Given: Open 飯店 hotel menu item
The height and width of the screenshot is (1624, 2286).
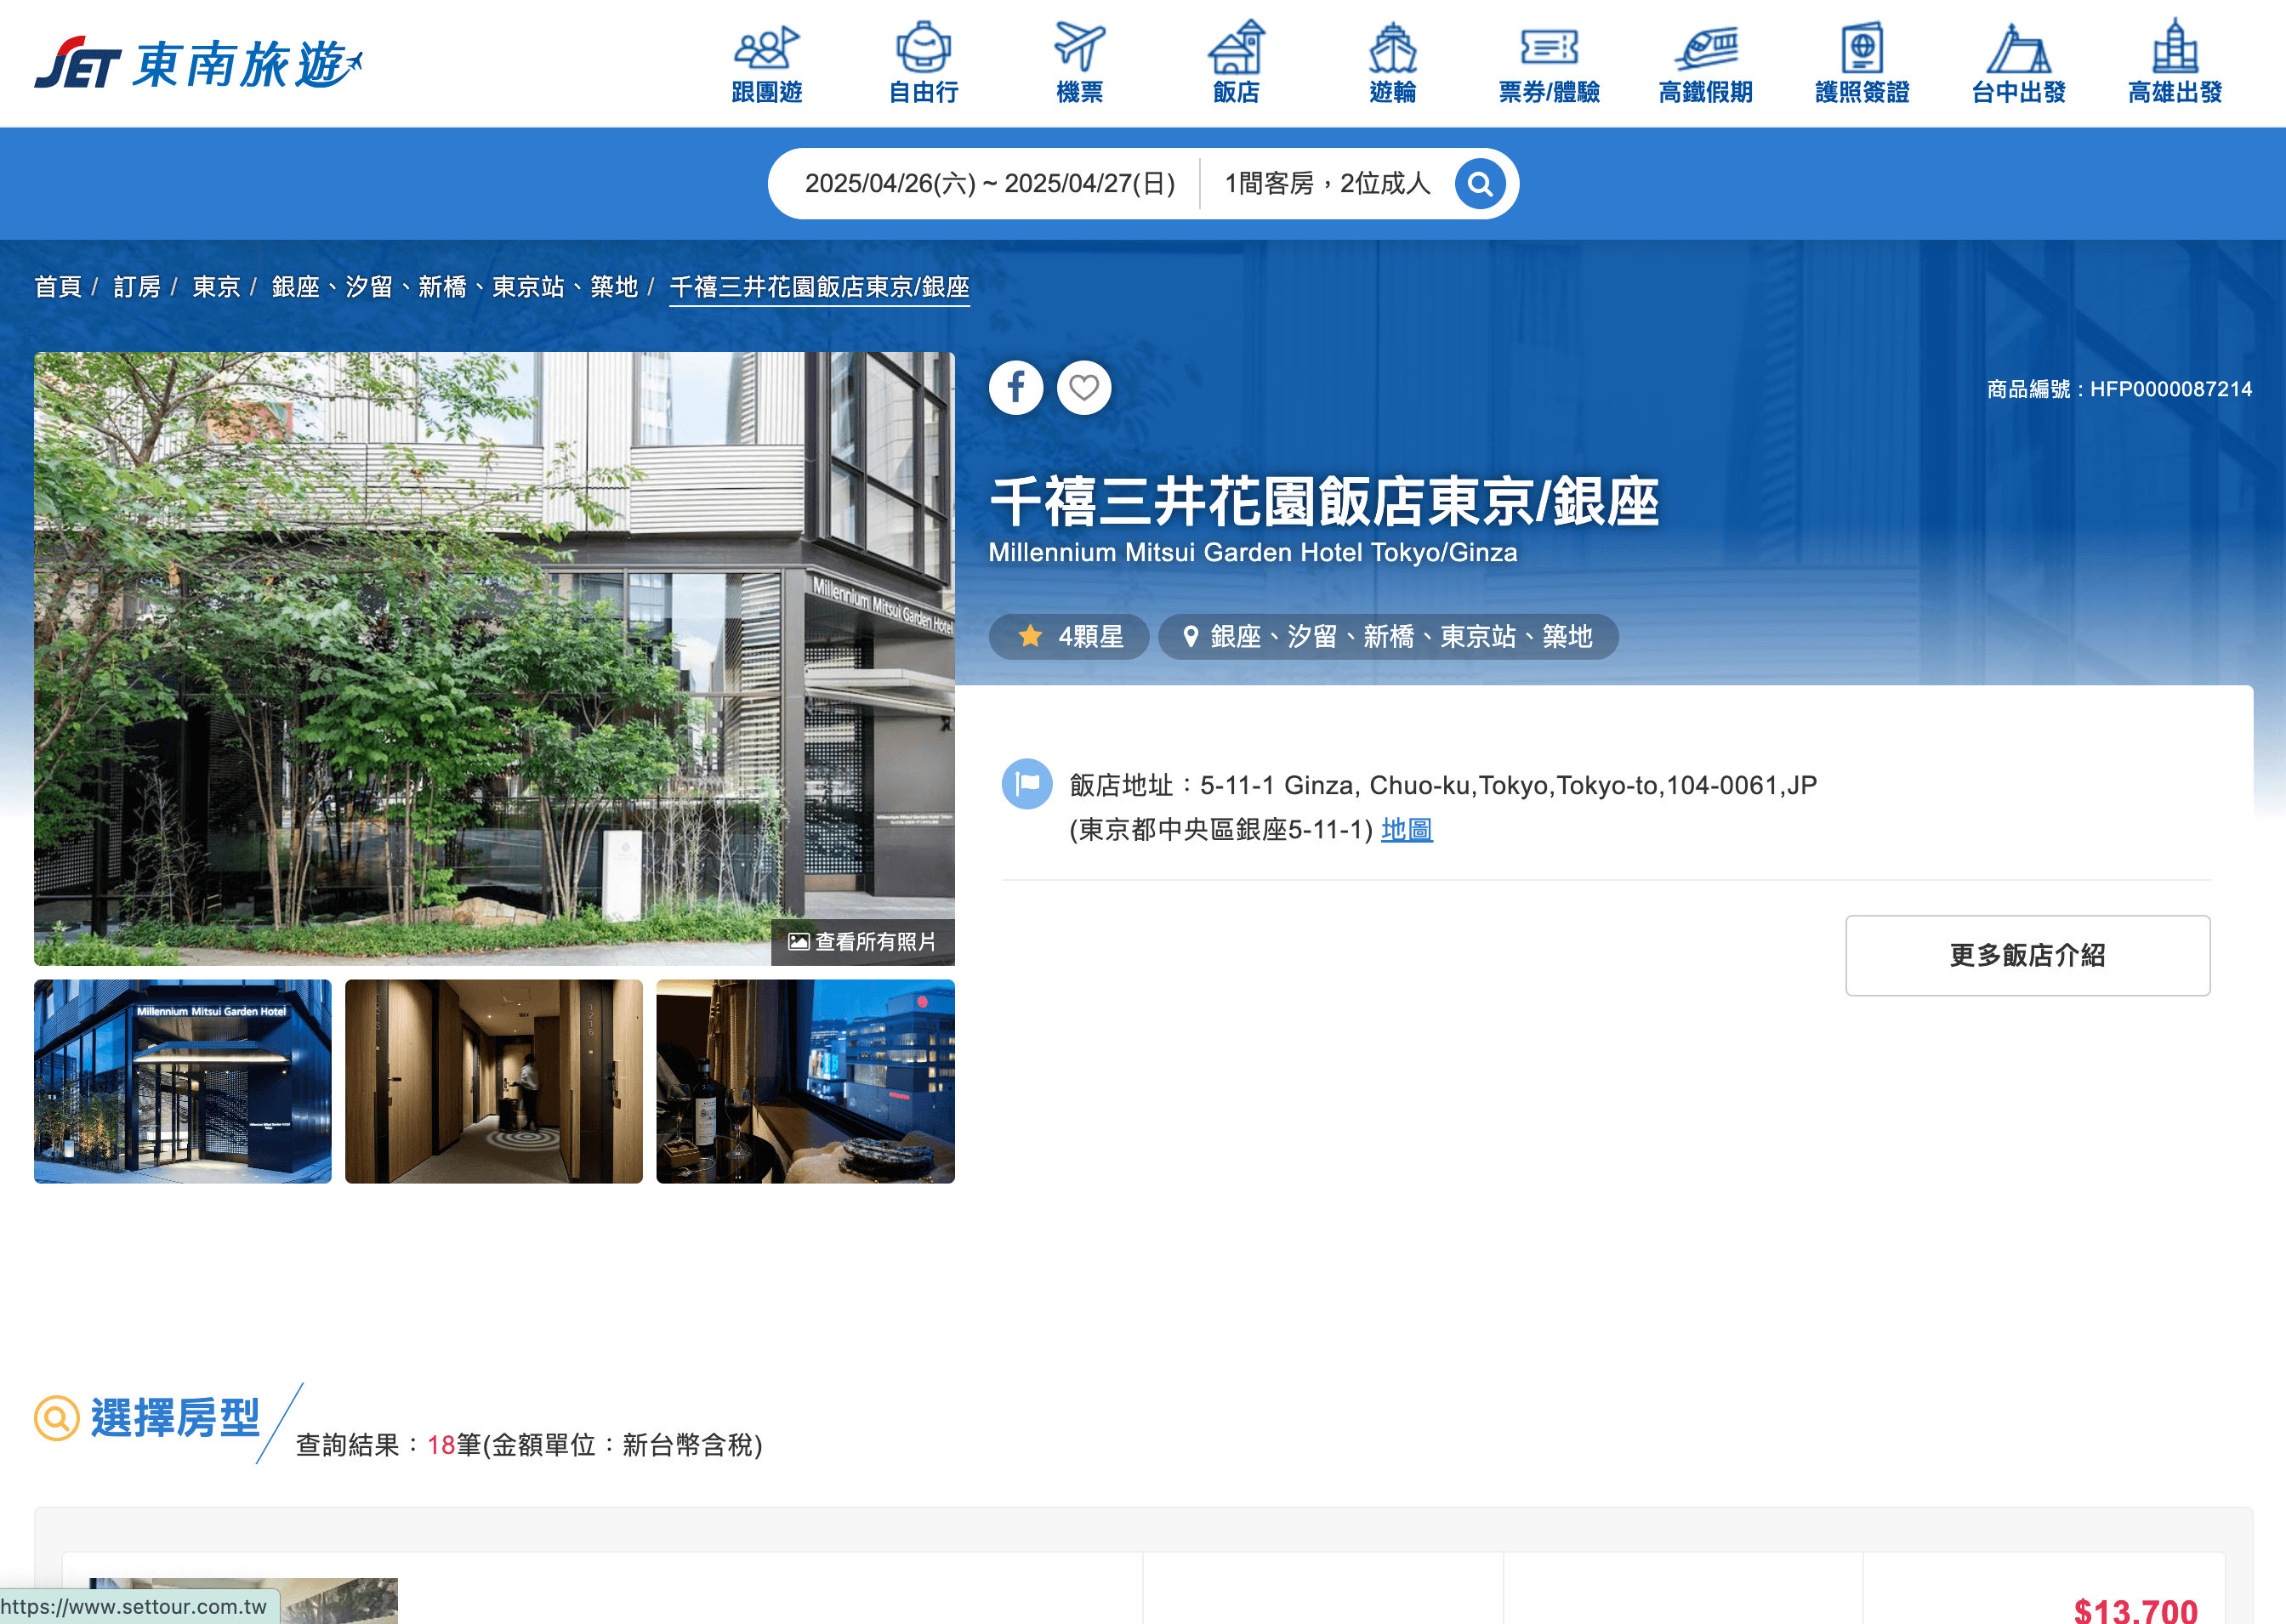Looking at the screenshot, I should (1236, 92).
